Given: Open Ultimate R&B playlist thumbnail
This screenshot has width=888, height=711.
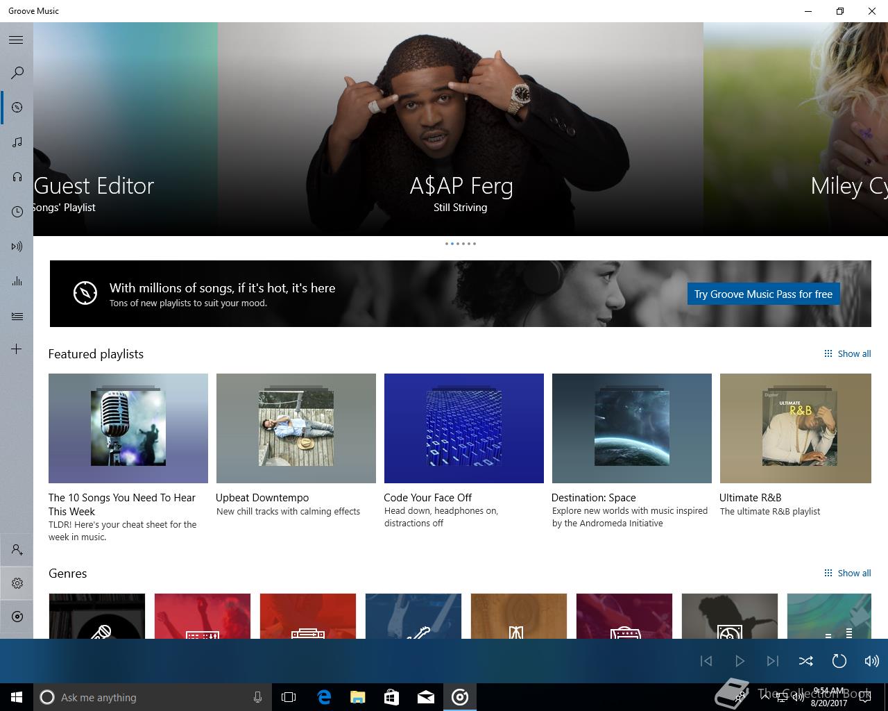Looking at the screenshot, I should [796, 428].
